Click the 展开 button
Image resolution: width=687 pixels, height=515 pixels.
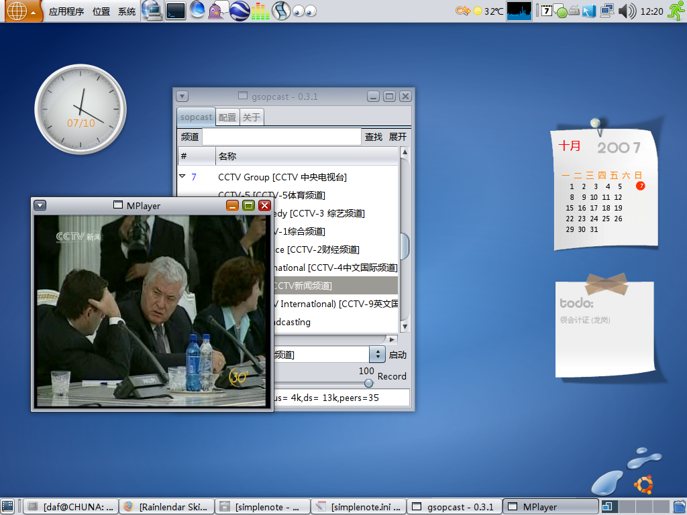(x=398, y=137)
